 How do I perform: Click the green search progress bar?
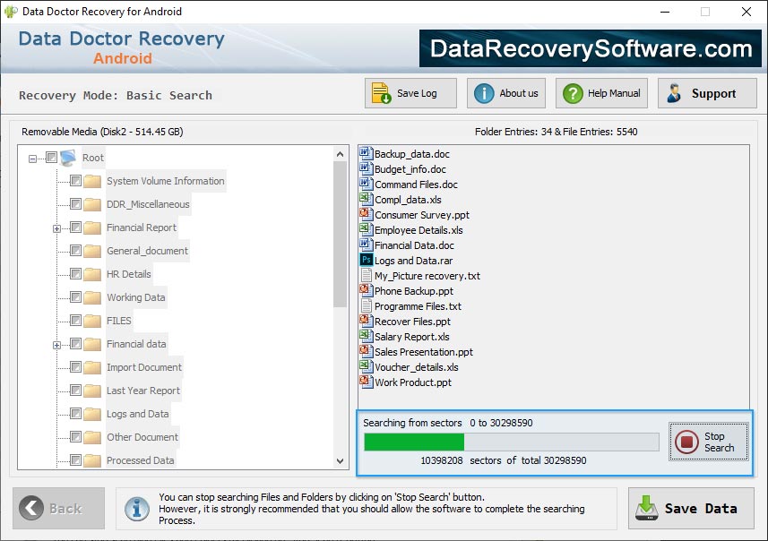pyautogui.click(x=414, y=441)
